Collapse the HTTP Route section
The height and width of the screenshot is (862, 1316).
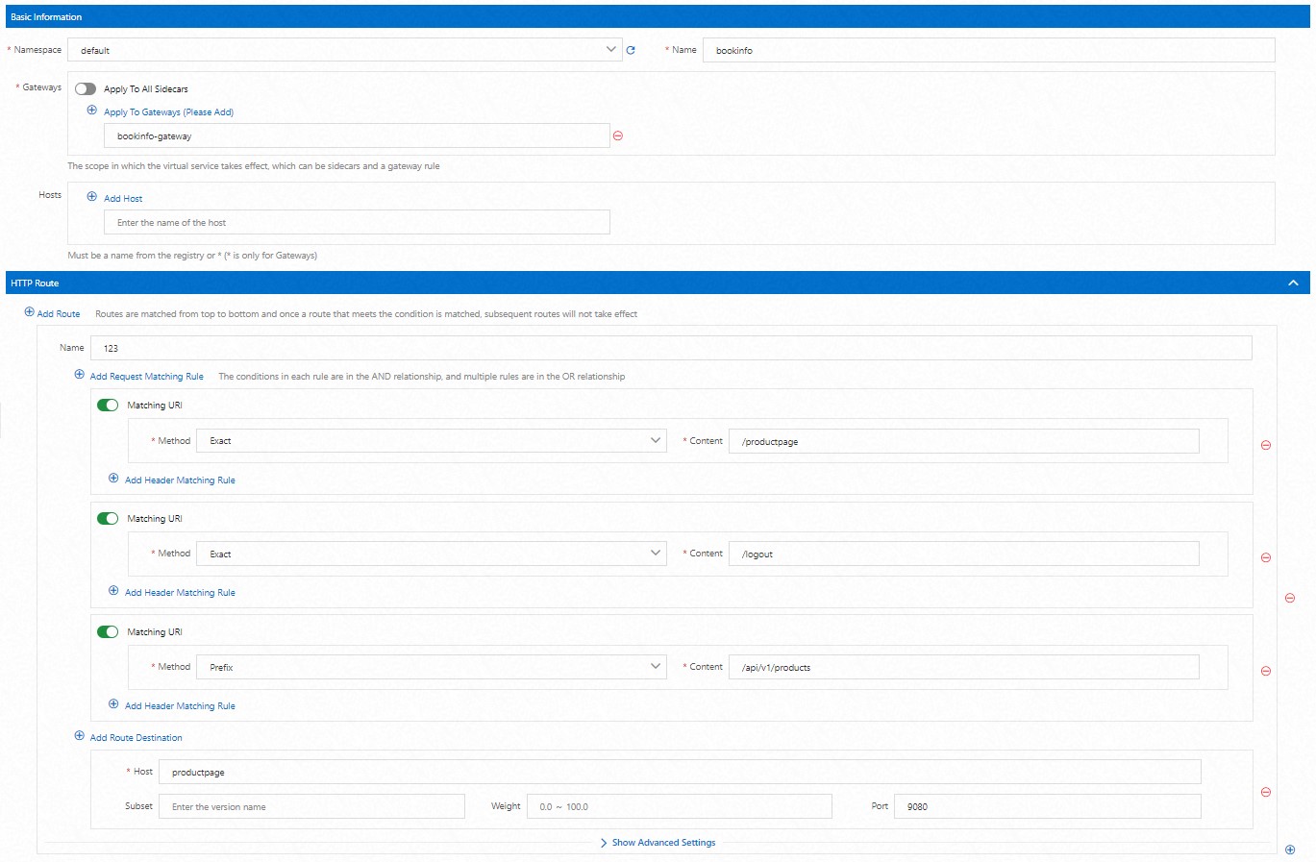pos(1293,283)
